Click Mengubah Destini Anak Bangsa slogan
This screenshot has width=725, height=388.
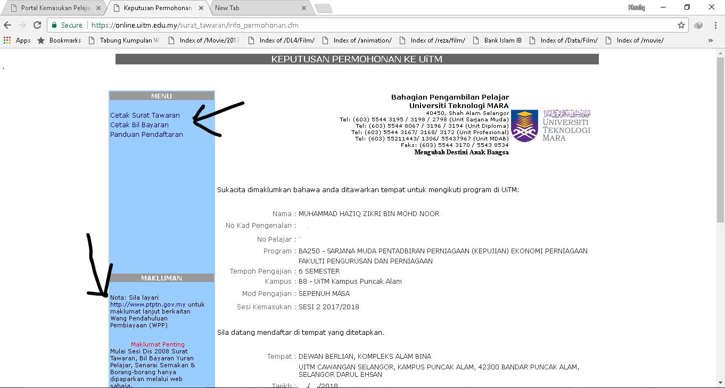coord(462,152)
